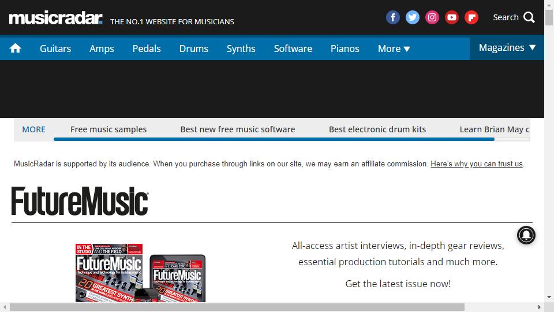Open MusicRadar's Flipboard icon
Screen dimensions: 554x312
[x=471, y=17]
